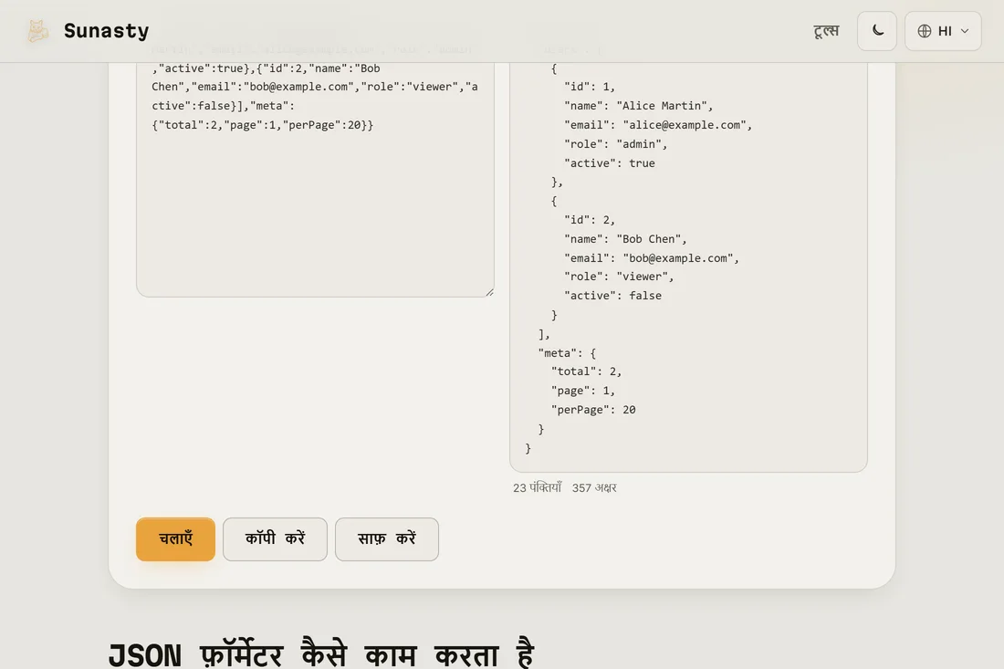Click the output line "email": "bob@example.com"
The width and height of the screenshot is (1004, 669).
click(x=651, y=258)
